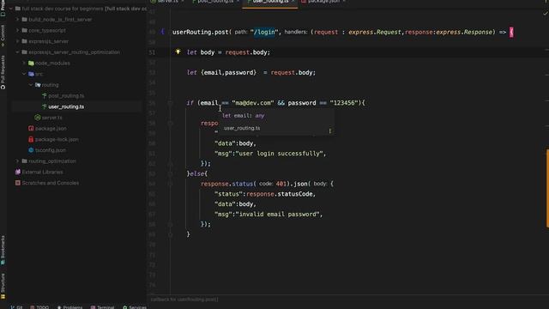Click '{email,password}' destructuring text

(228, 72)
